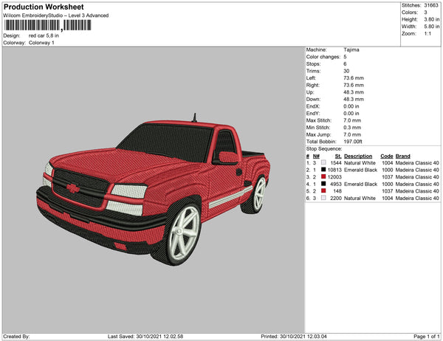Image resolution: width=443 pixels, height=341 pixels.
Task: Click the 'Color changes:' label
Action: click(x=323, y=57)
